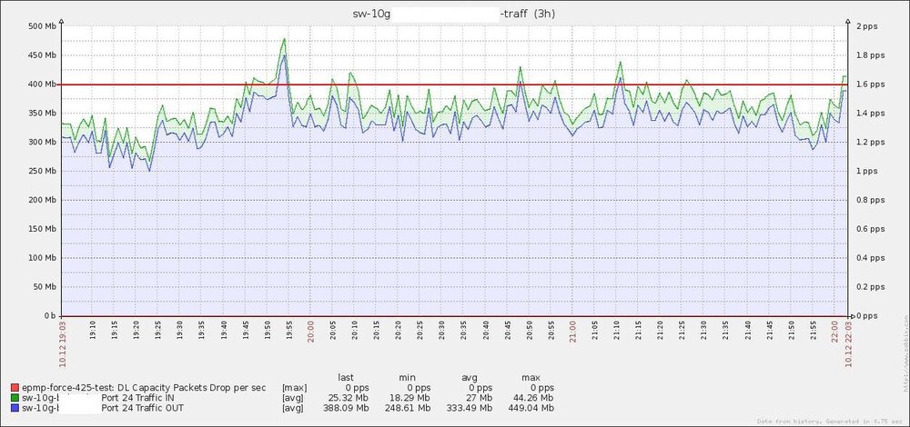Click the 10.12 19:03 start timestamp label

coord(62,343)
